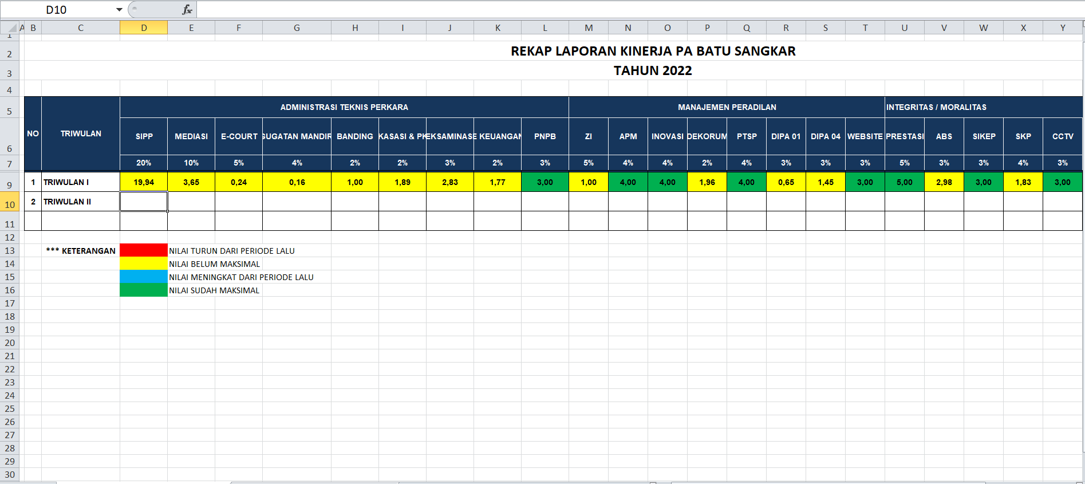The width and height of the screenshot is (1085, 484).
Task: Open the Name Box dropdown arrow
Action: coord(119,10)
